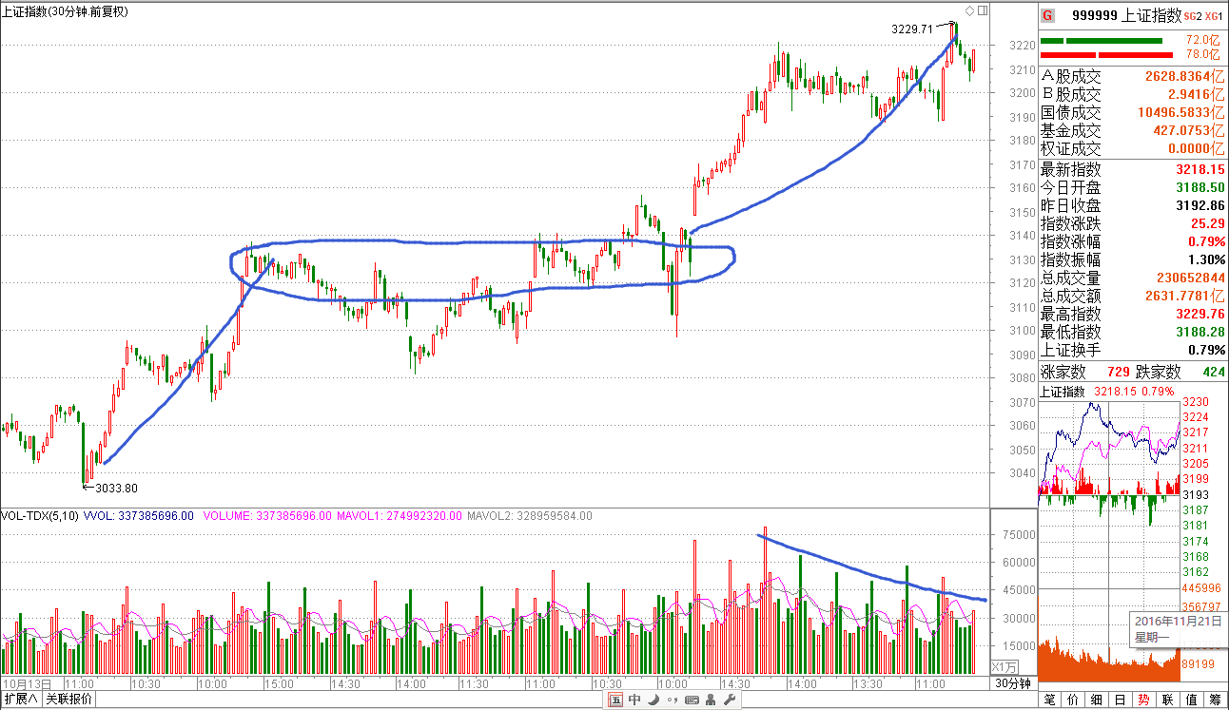Click the 关联报价 button
Image resolution: width=1229 pixels, height=710 pixels.
tap(69, 700)
